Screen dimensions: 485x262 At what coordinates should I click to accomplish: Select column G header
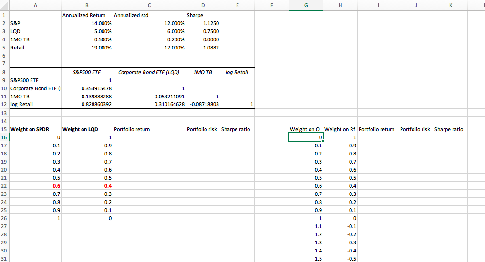coord(306,5)
